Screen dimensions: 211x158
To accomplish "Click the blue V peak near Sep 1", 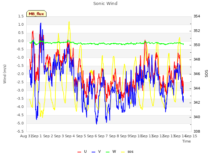I will (41, 23).
